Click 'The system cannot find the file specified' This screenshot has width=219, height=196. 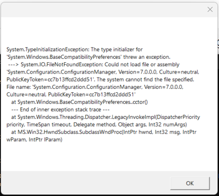pos(145,79)
